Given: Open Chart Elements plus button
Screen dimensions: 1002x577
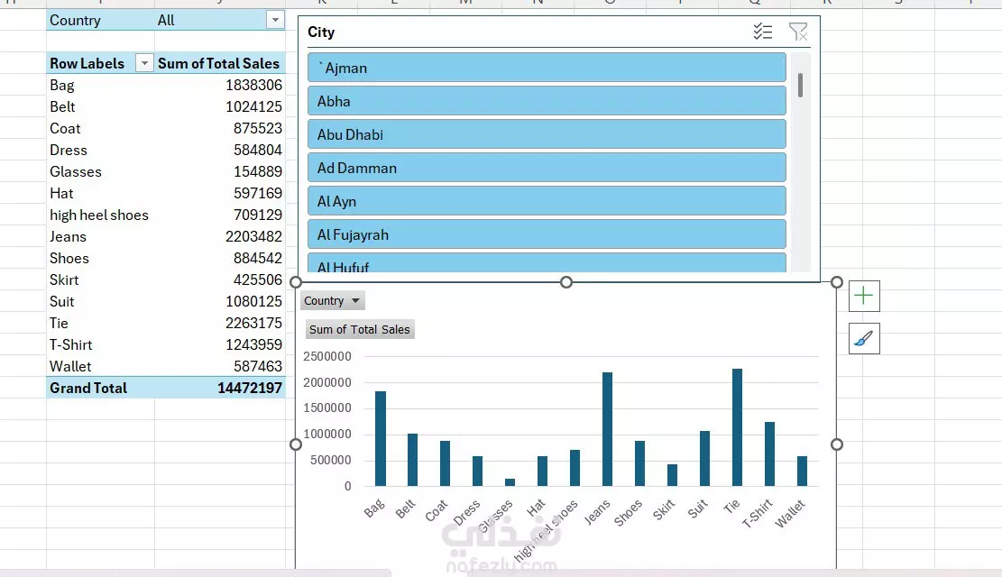Looking at the screenshot, I should pos(864,296).
